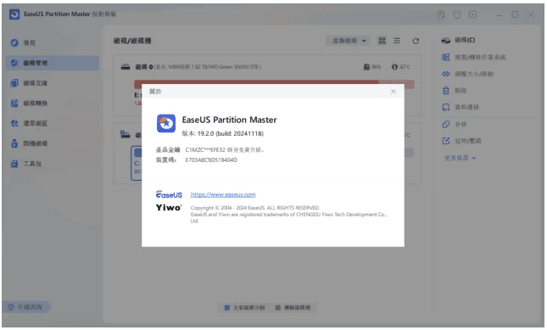Screen dimensions: 547x330
Task: Click the red E: partition usage bar
Action: click(274, 84)
